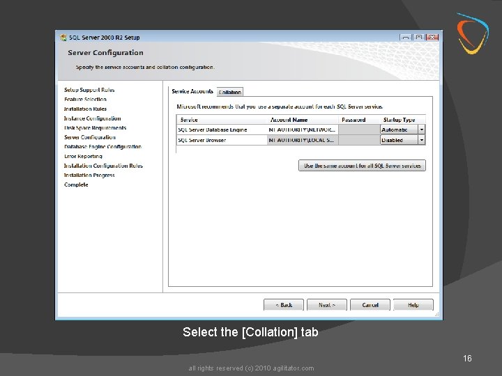The width and height of the screenshot is (502, 376).
Task: Click Server Configuration in the step list
Action: click(90, 137)
